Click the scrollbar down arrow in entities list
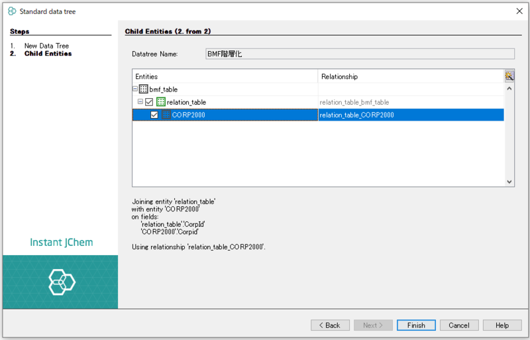 pyautogui.click(x=509, y=182)
